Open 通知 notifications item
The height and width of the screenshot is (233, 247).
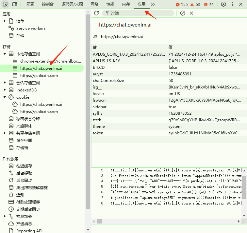point(20,195)
